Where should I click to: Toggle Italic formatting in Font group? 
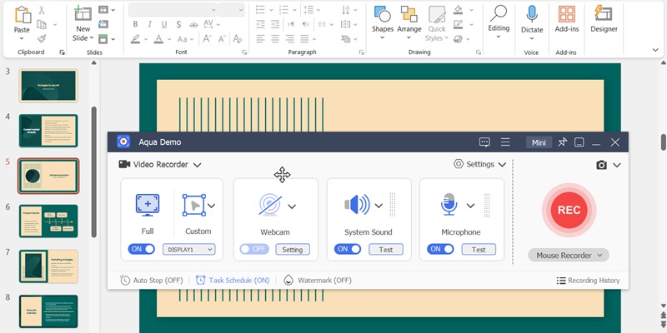[150, 24]
